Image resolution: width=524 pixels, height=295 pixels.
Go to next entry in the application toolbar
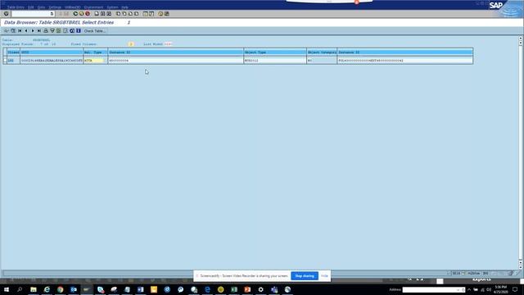click(33, 31)
